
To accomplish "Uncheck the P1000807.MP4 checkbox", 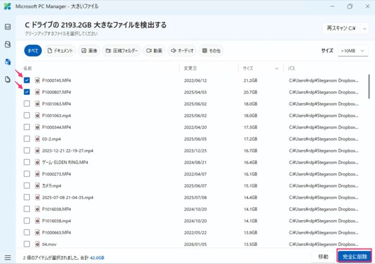I will coord(27,92).
